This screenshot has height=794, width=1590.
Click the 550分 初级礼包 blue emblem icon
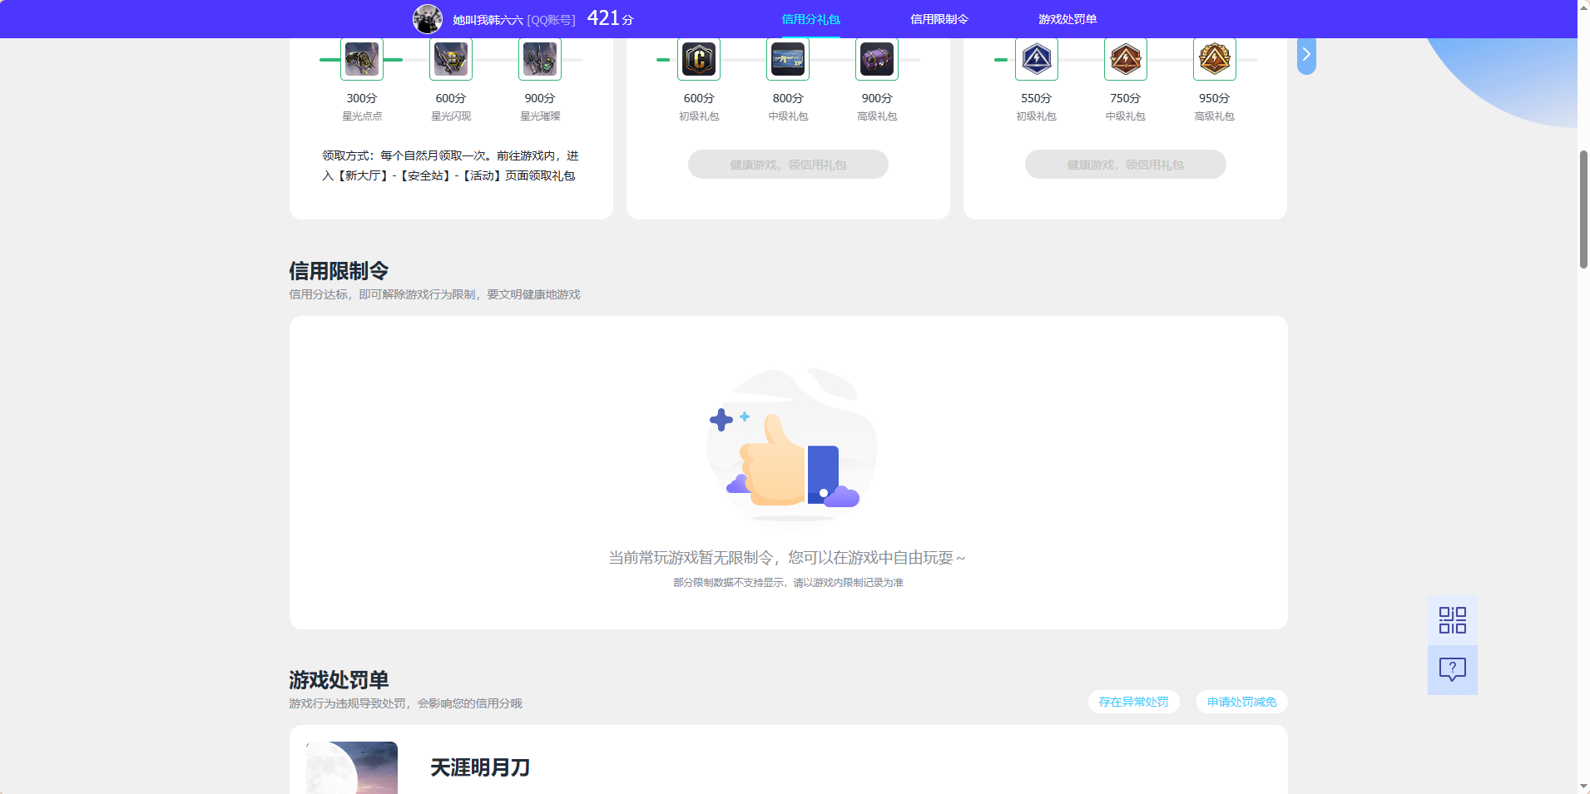pos(1037,58)
